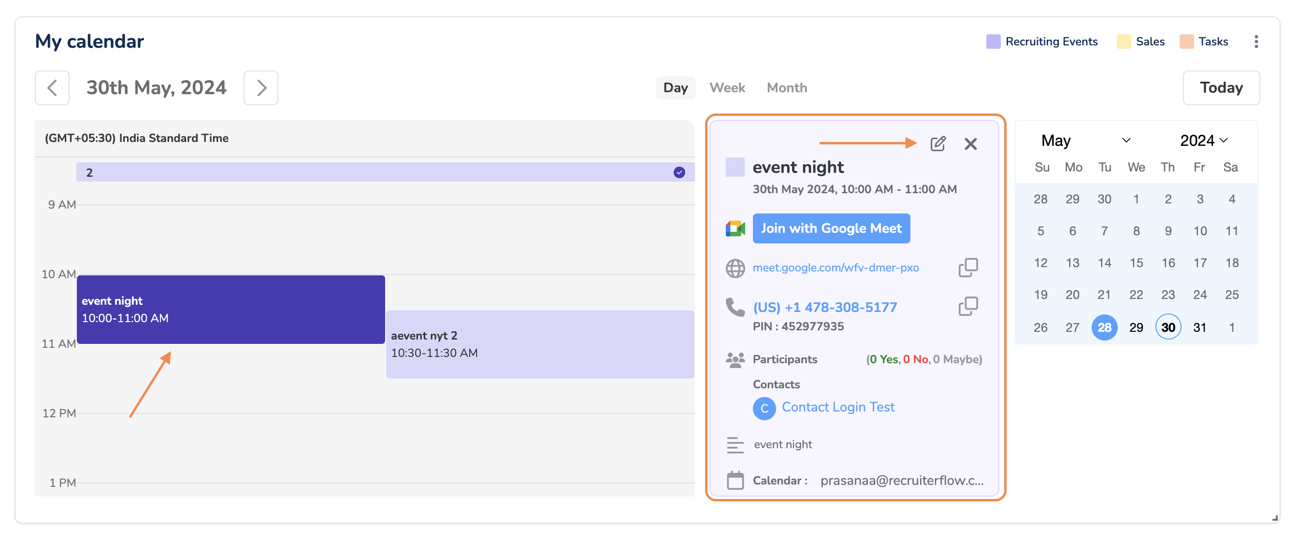Select the aevent nyt 2 event block

(539, 344)
